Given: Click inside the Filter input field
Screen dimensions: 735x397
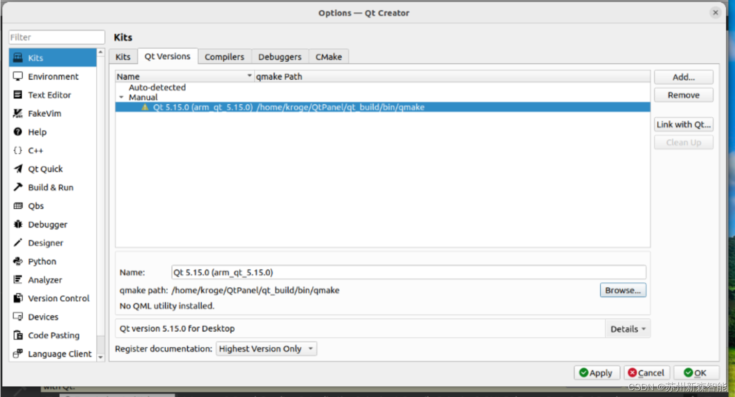Looking at the screenshot, I should click(x=56, y=37).
